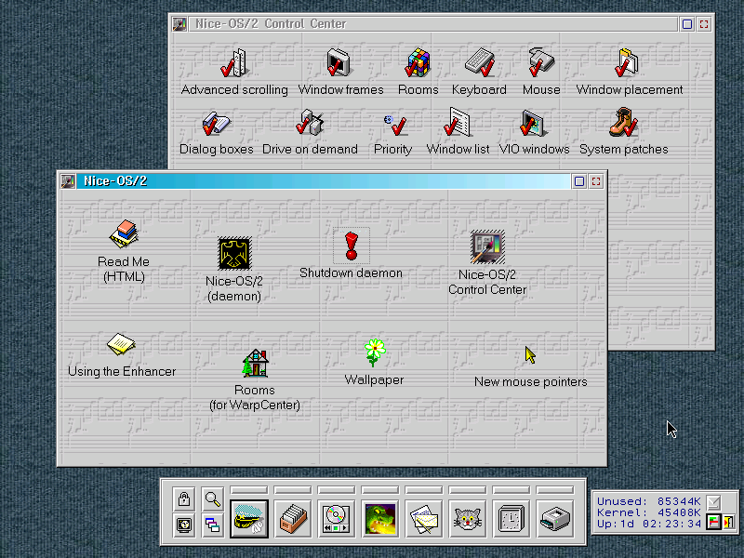Select the Window placement icon

[x=627, y=62]
